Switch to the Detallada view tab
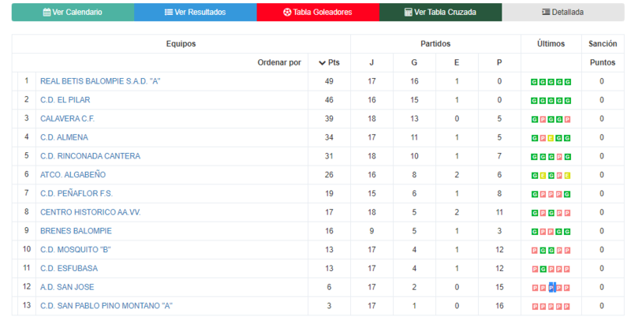This screenshot has height=324, width=631. click(563, 12)
